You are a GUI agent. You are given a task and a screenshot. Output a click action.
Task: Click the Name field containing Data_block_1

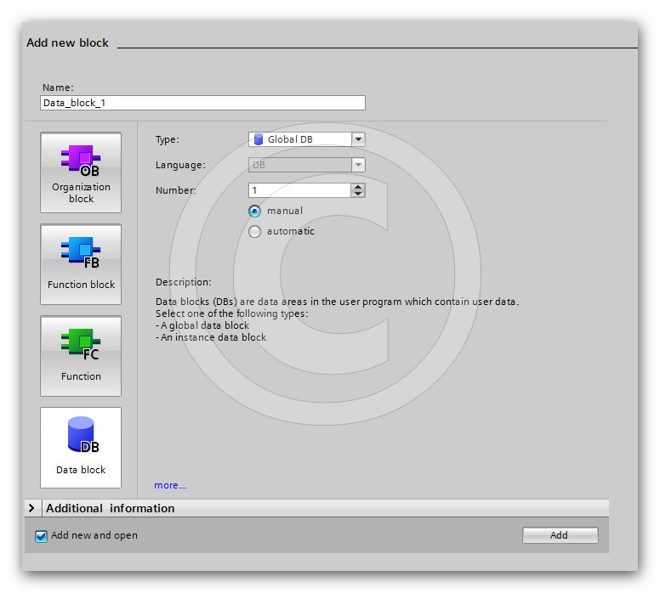point(202,103)
